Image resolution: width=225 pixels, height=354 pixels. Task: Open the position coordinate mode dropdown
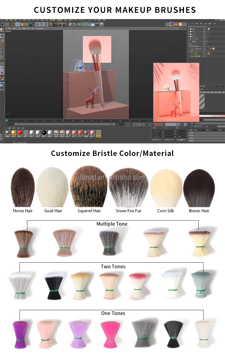(x=156, y=140)
